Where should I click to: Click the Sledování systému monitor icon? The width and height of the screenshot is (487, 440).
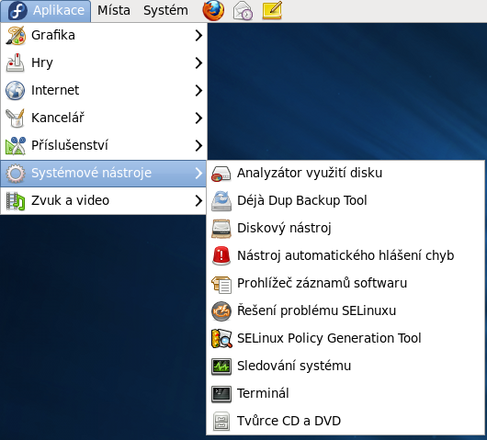tap(221, 367)
